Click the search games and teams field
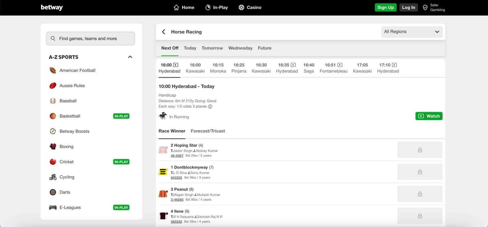488x227 pixels. [90, 39]
